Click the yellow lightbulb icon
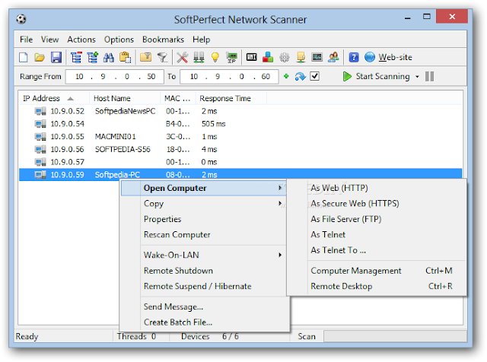Image resolution: width=487 pixels, height=362 pixels. coord(215,58)
